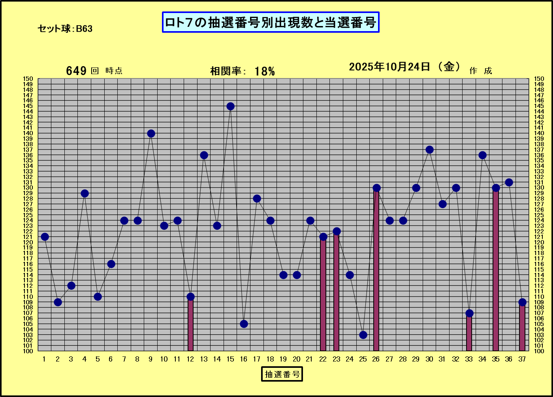Select the data marker above number 9
This screenshot has height=397, width=553.
coord(151,134)
